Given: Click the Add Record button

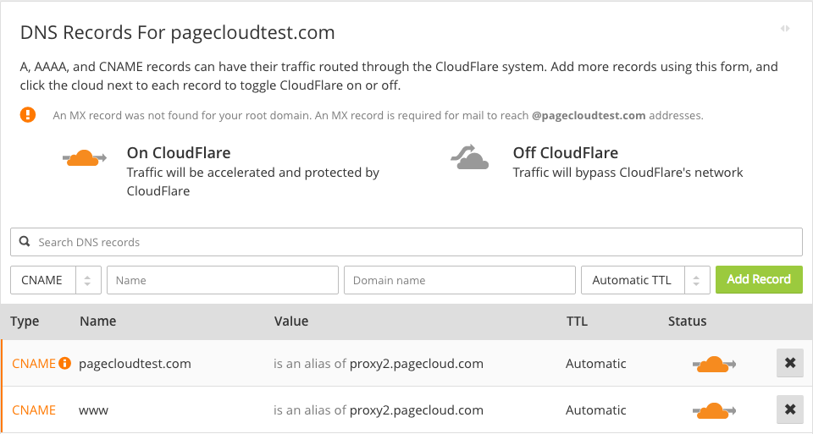Looking at the screenshot, I should pyautogui.click(x=759, y=279).
